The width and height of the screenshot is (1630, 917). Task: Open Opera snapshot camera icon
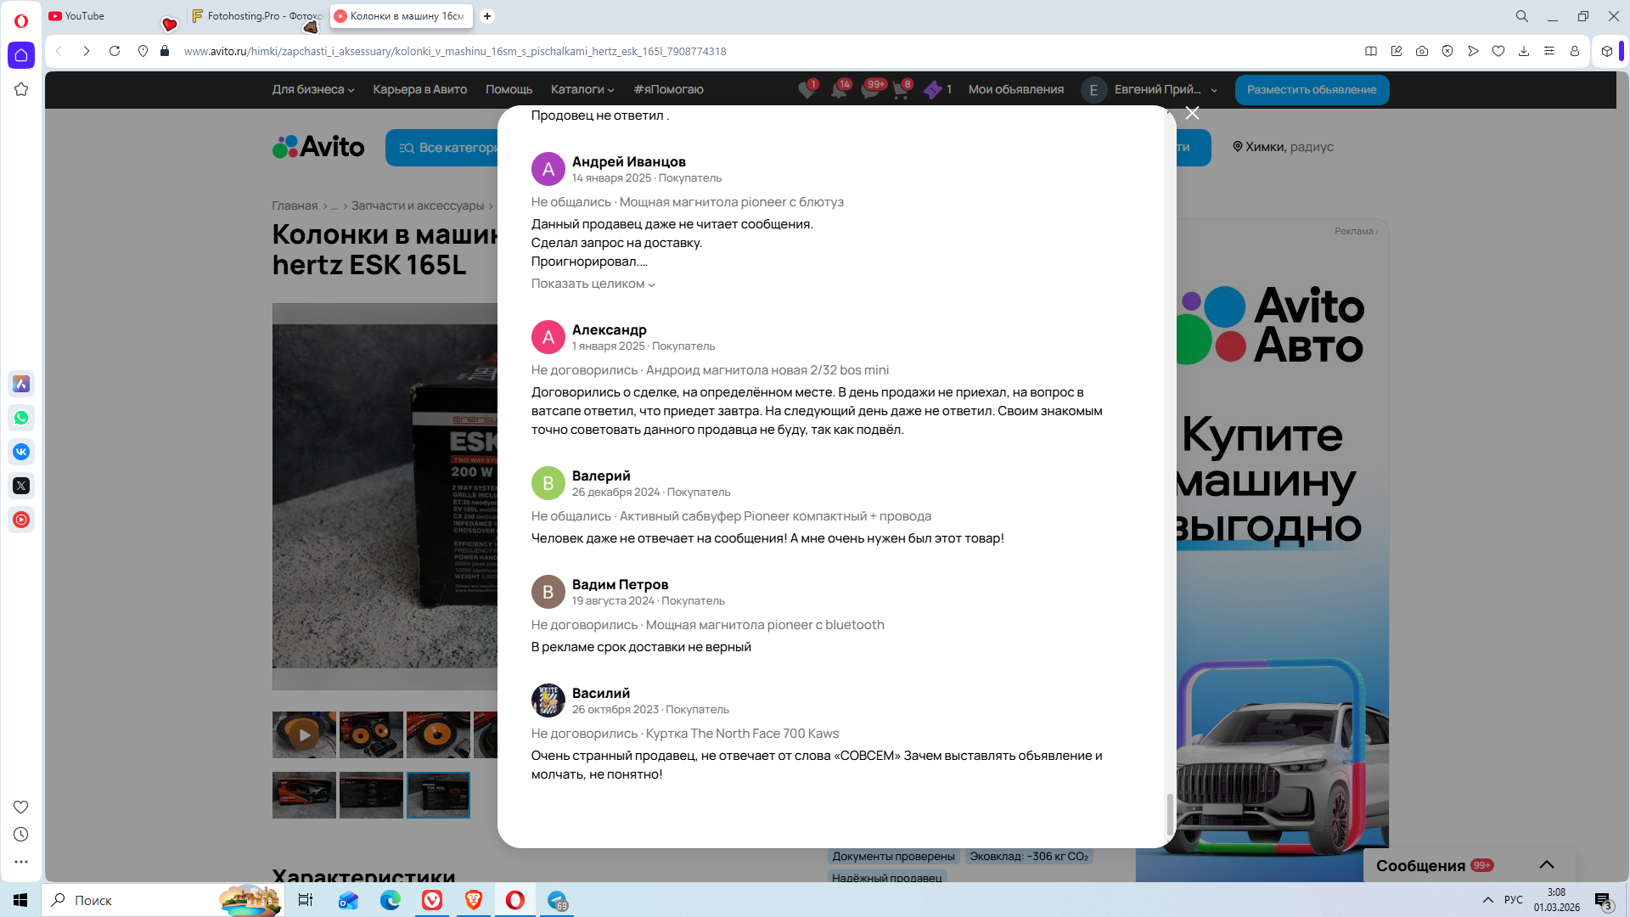[x=1422, y=51]
